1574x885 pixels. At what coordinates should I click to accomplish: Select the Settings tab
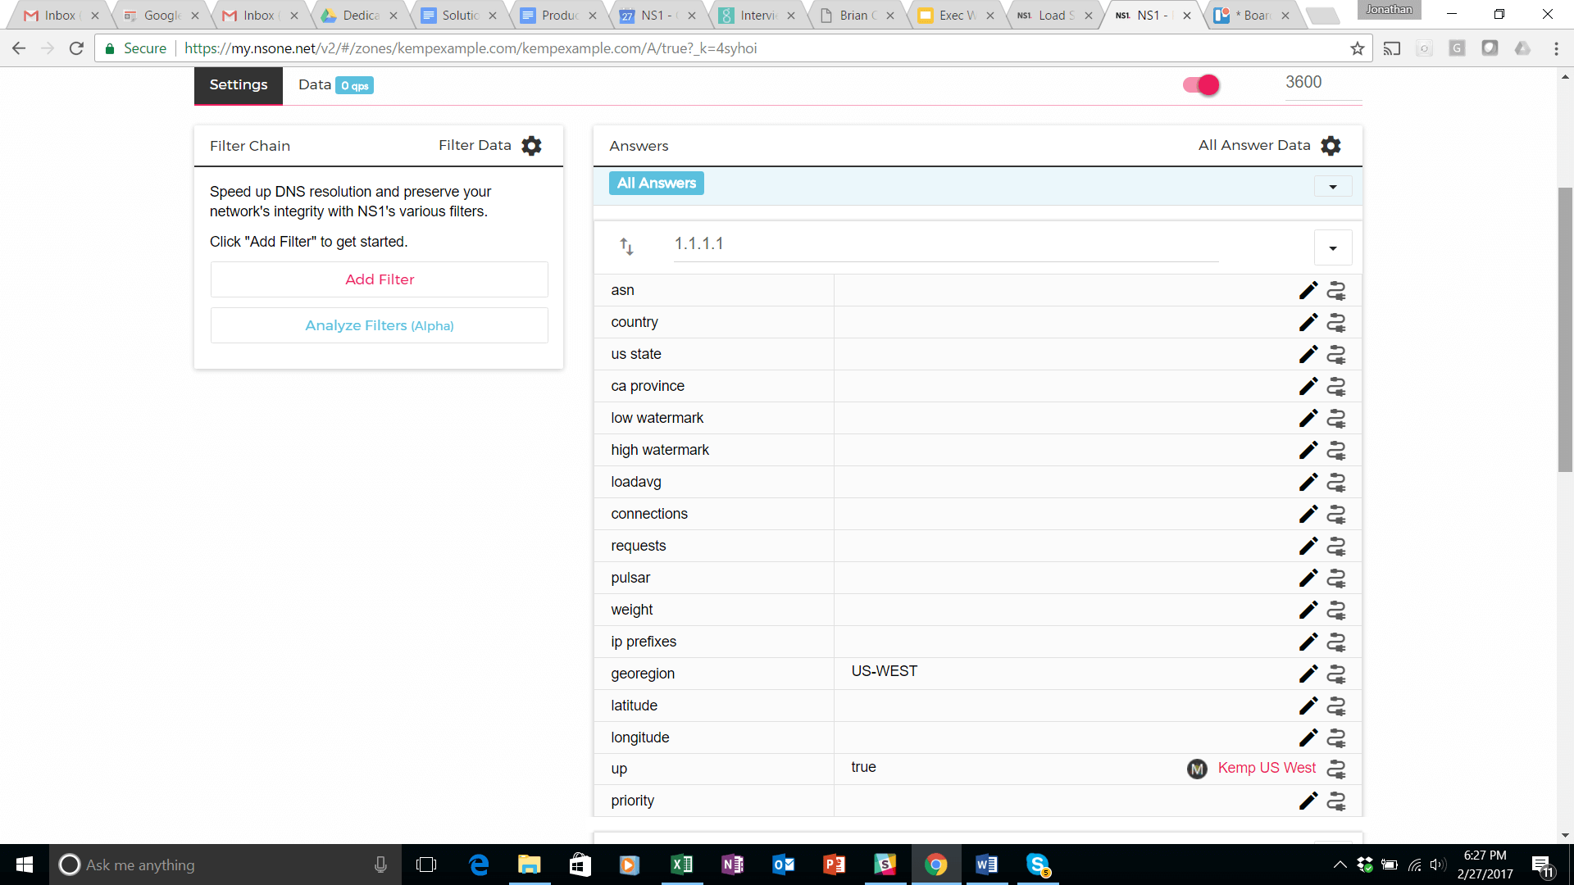(238, 85)
